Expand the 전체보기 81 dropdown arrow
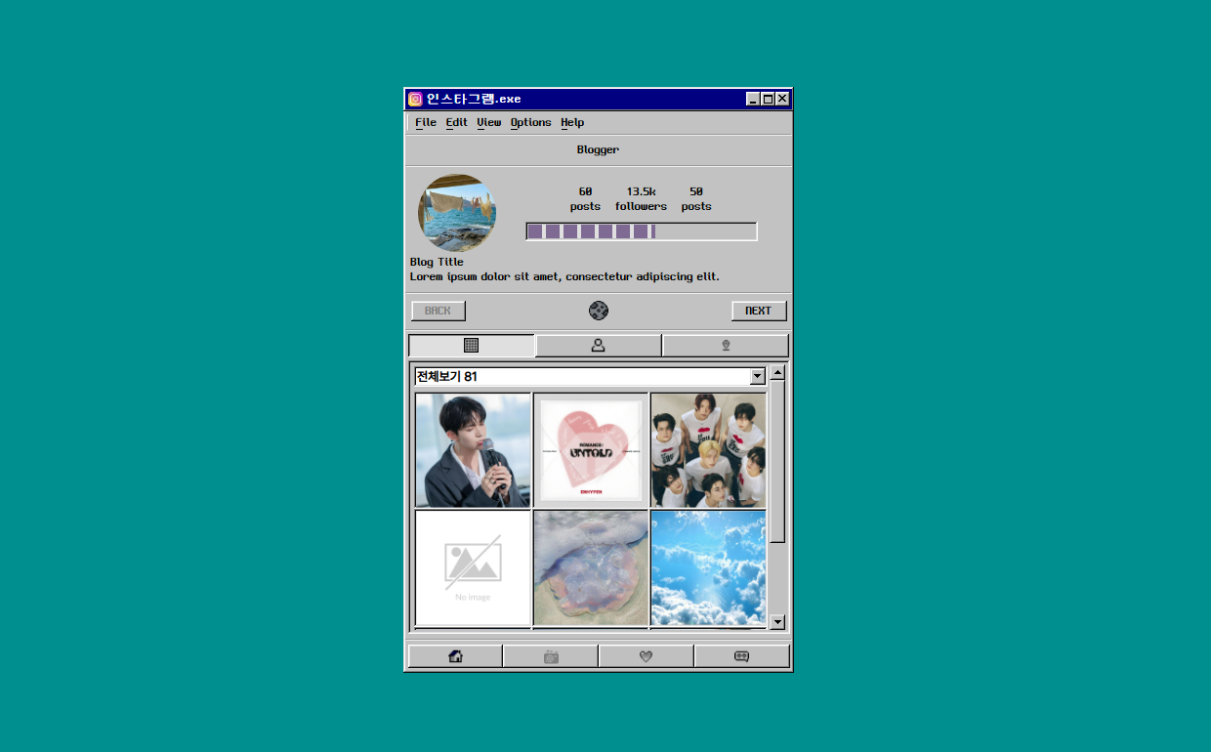 [757, 376]
